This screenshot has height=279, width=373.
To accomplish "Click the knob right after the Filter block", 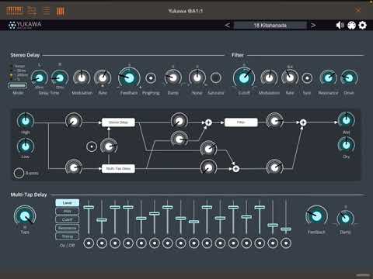I will [x=275, y=121].
